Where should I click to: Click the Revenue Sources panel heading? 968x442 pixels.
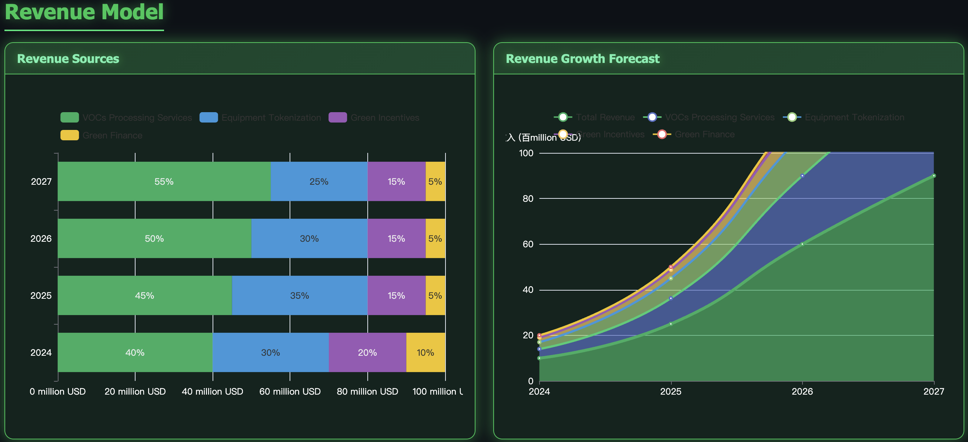[68, 59]
